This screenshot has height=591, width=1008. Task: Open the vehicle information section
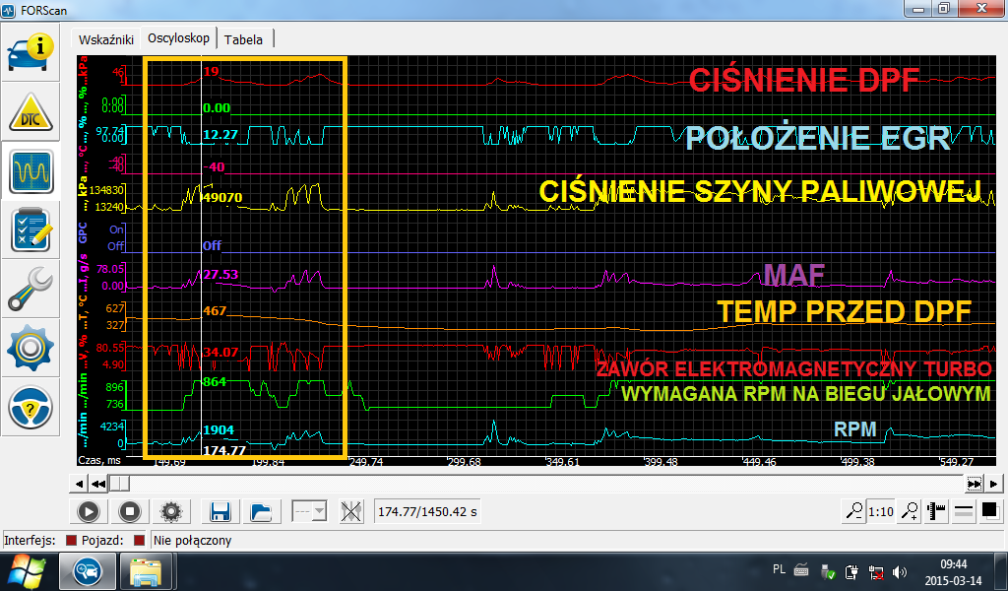pyautogui.click(x=31, y=53)
